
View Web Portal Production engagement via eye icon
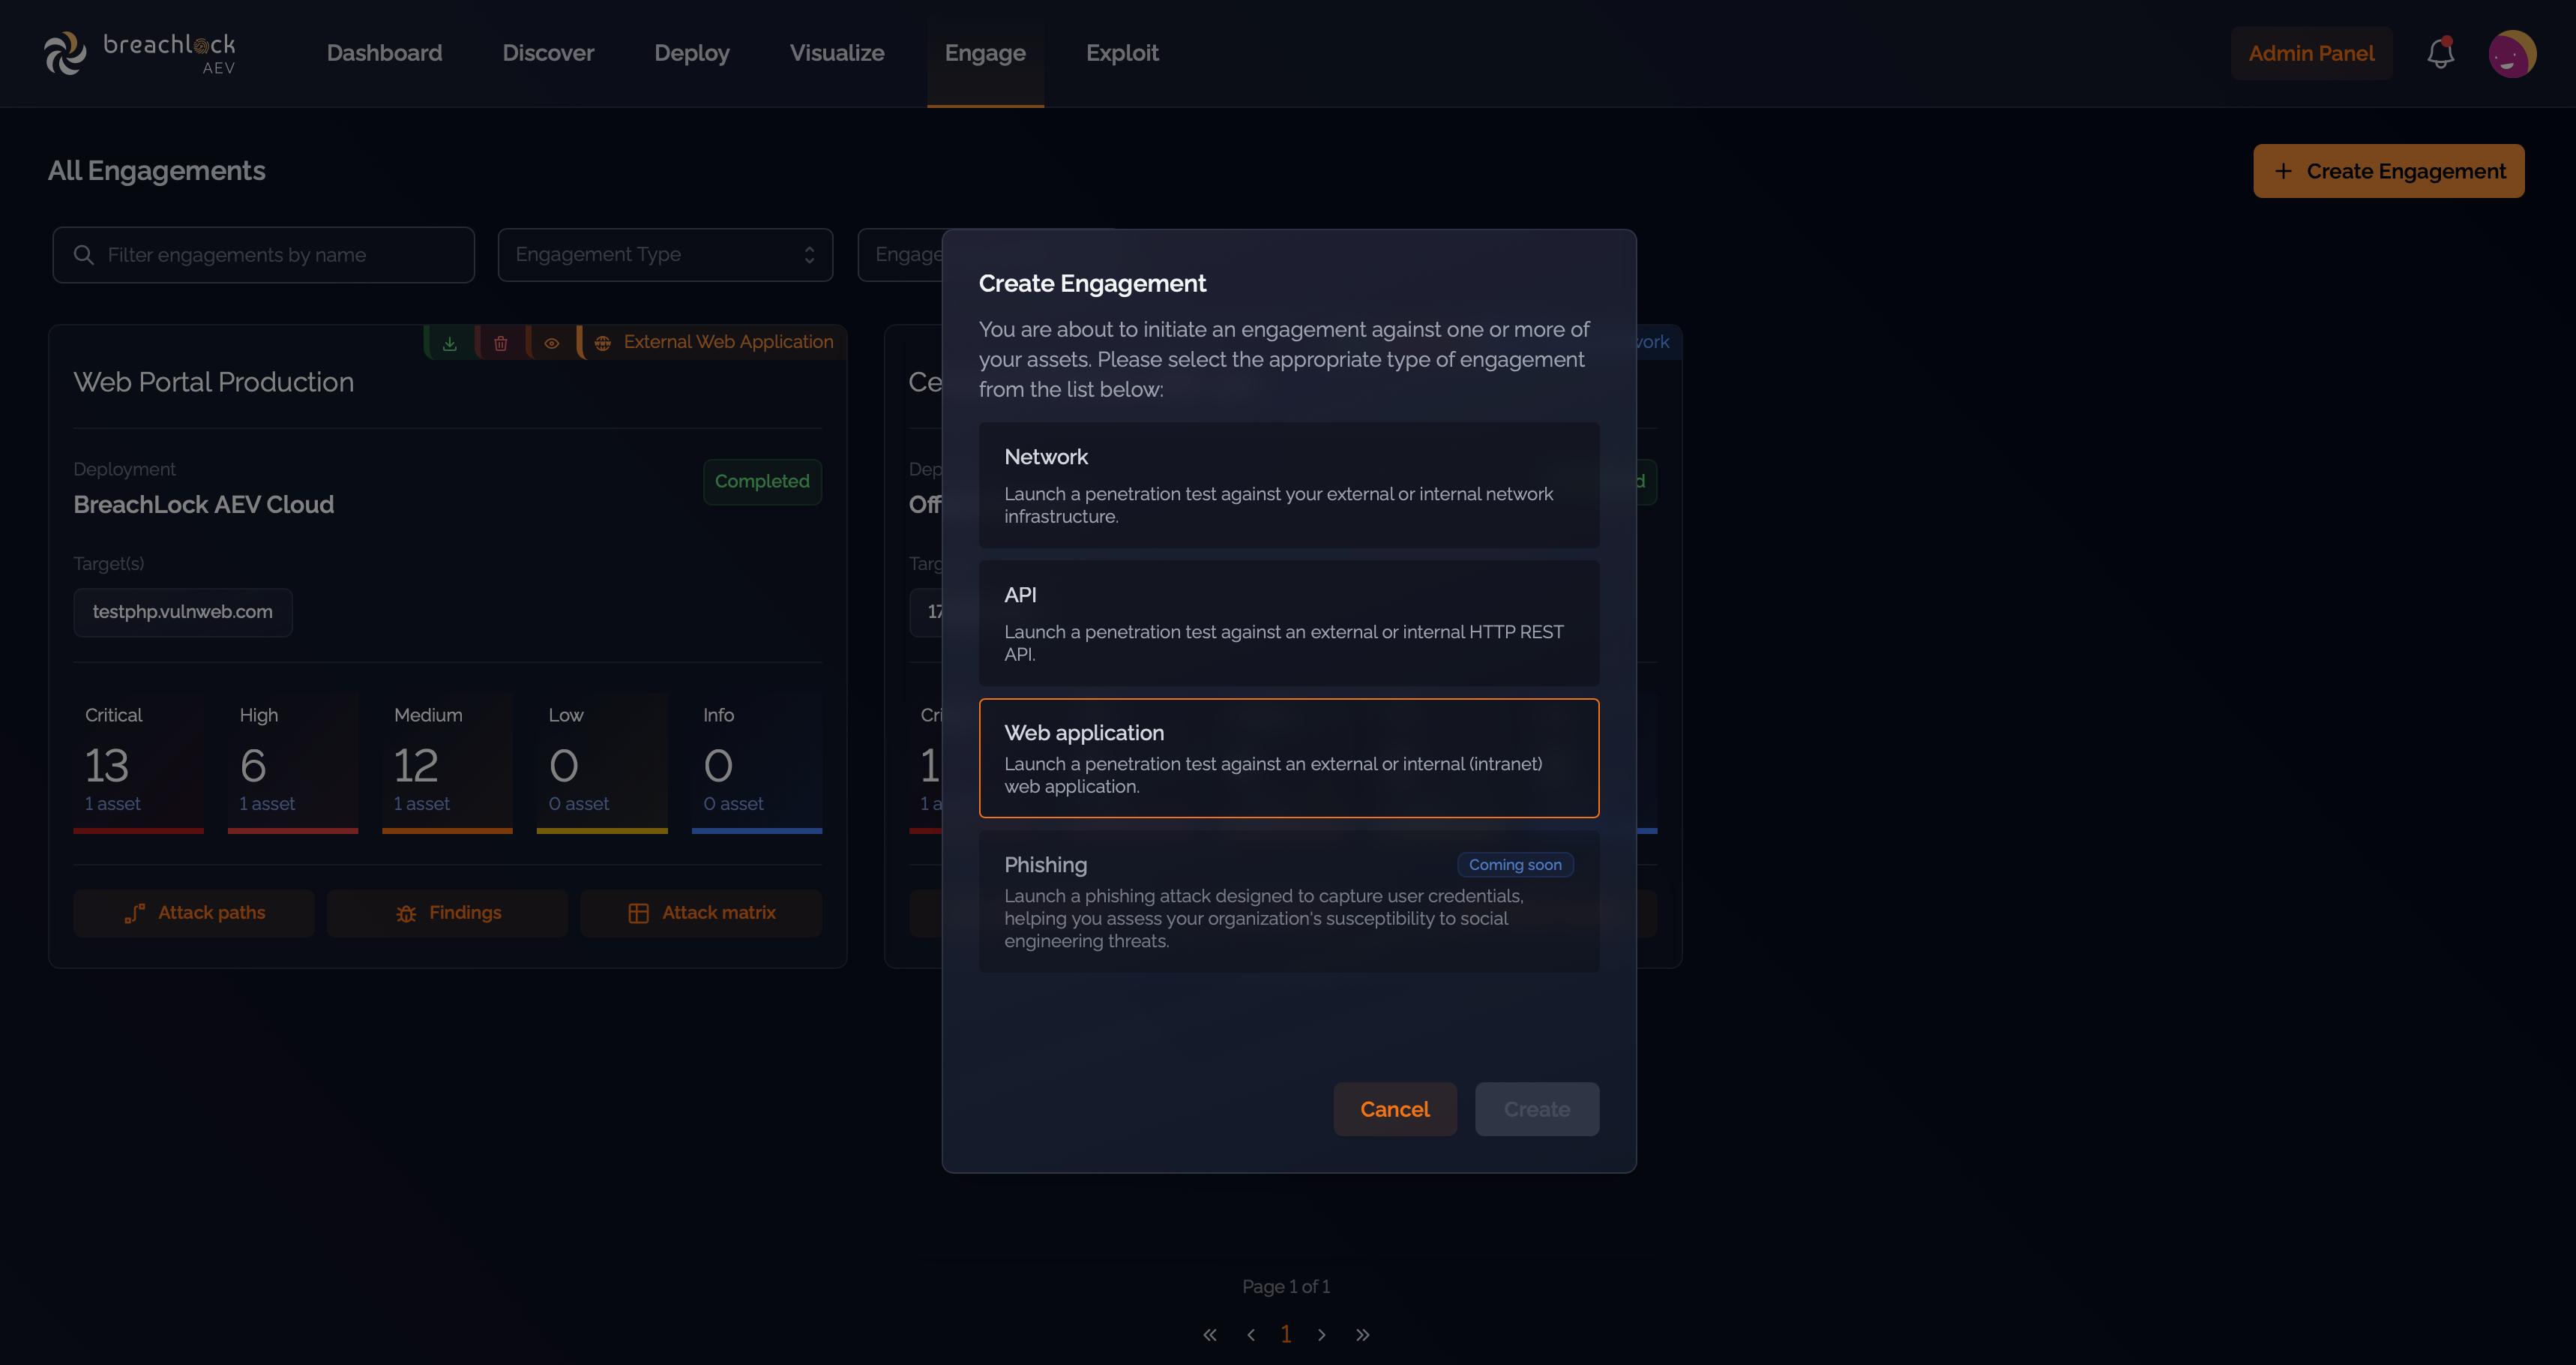click(551, 343)
